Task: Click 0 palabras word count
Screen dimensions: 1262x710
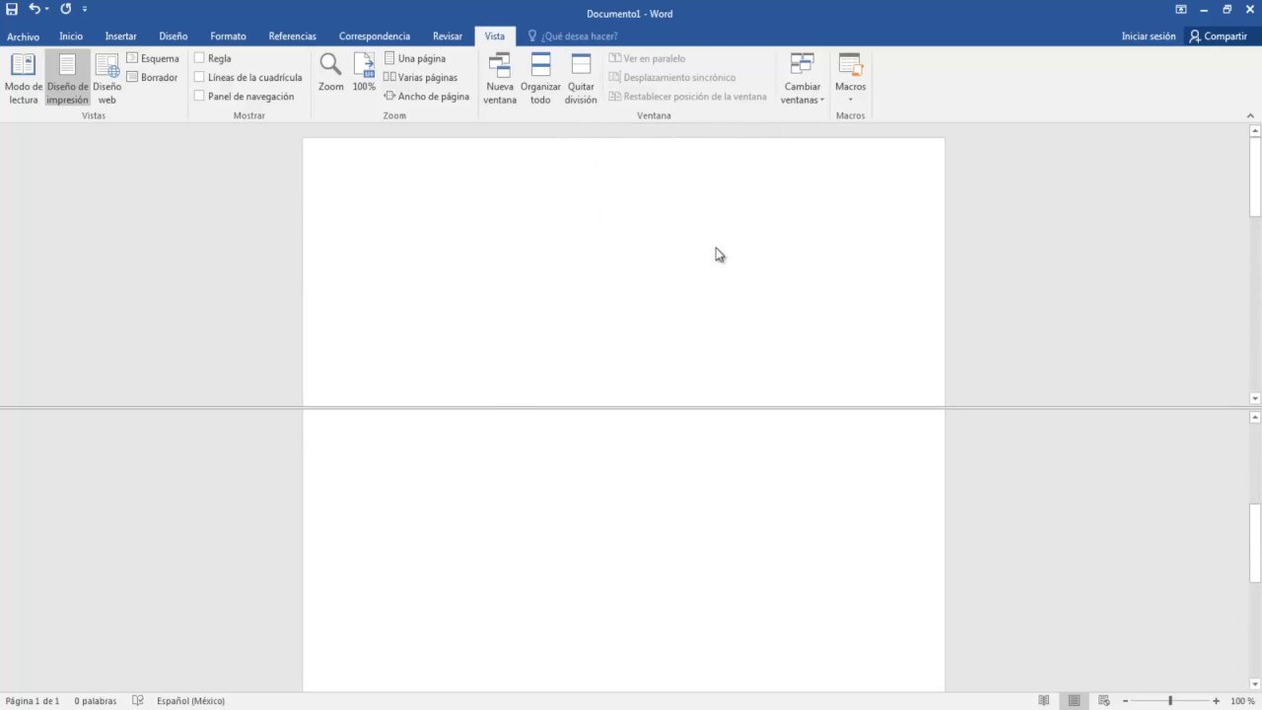Action: (x=96, y=701)
